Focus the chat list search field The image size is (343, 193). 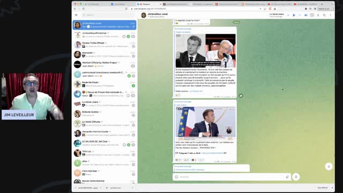point(108,15)
